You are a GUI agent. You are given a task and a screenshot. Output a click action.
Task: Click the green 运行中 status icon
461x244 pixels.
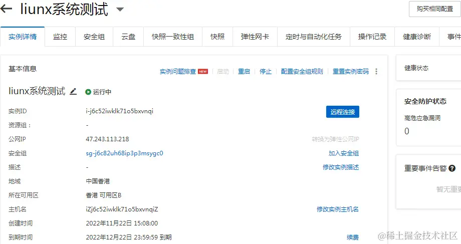click(x=88, y=92)
